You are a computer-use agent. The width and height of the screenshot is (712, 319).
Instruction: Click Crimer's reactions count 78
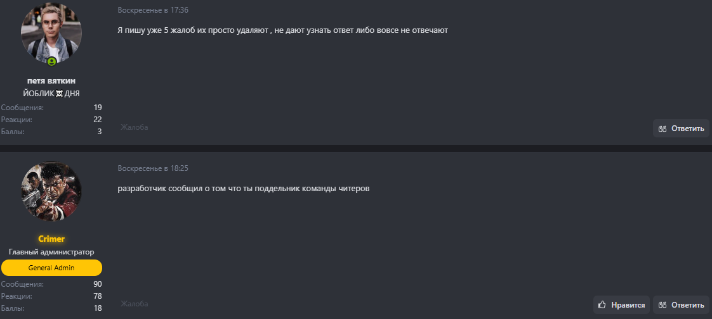pyautogui.click(x=98, y=296)
